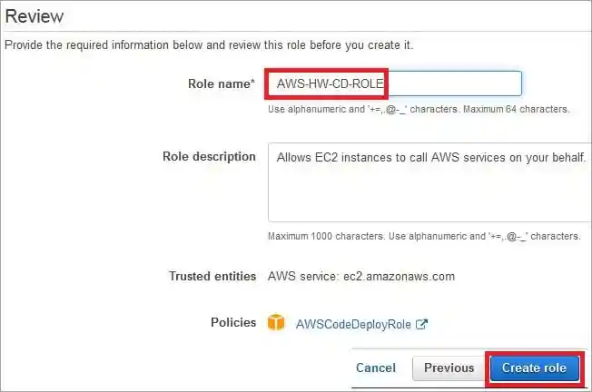Click external link icon beside AWSCodeDeployRole

point(421,324)
